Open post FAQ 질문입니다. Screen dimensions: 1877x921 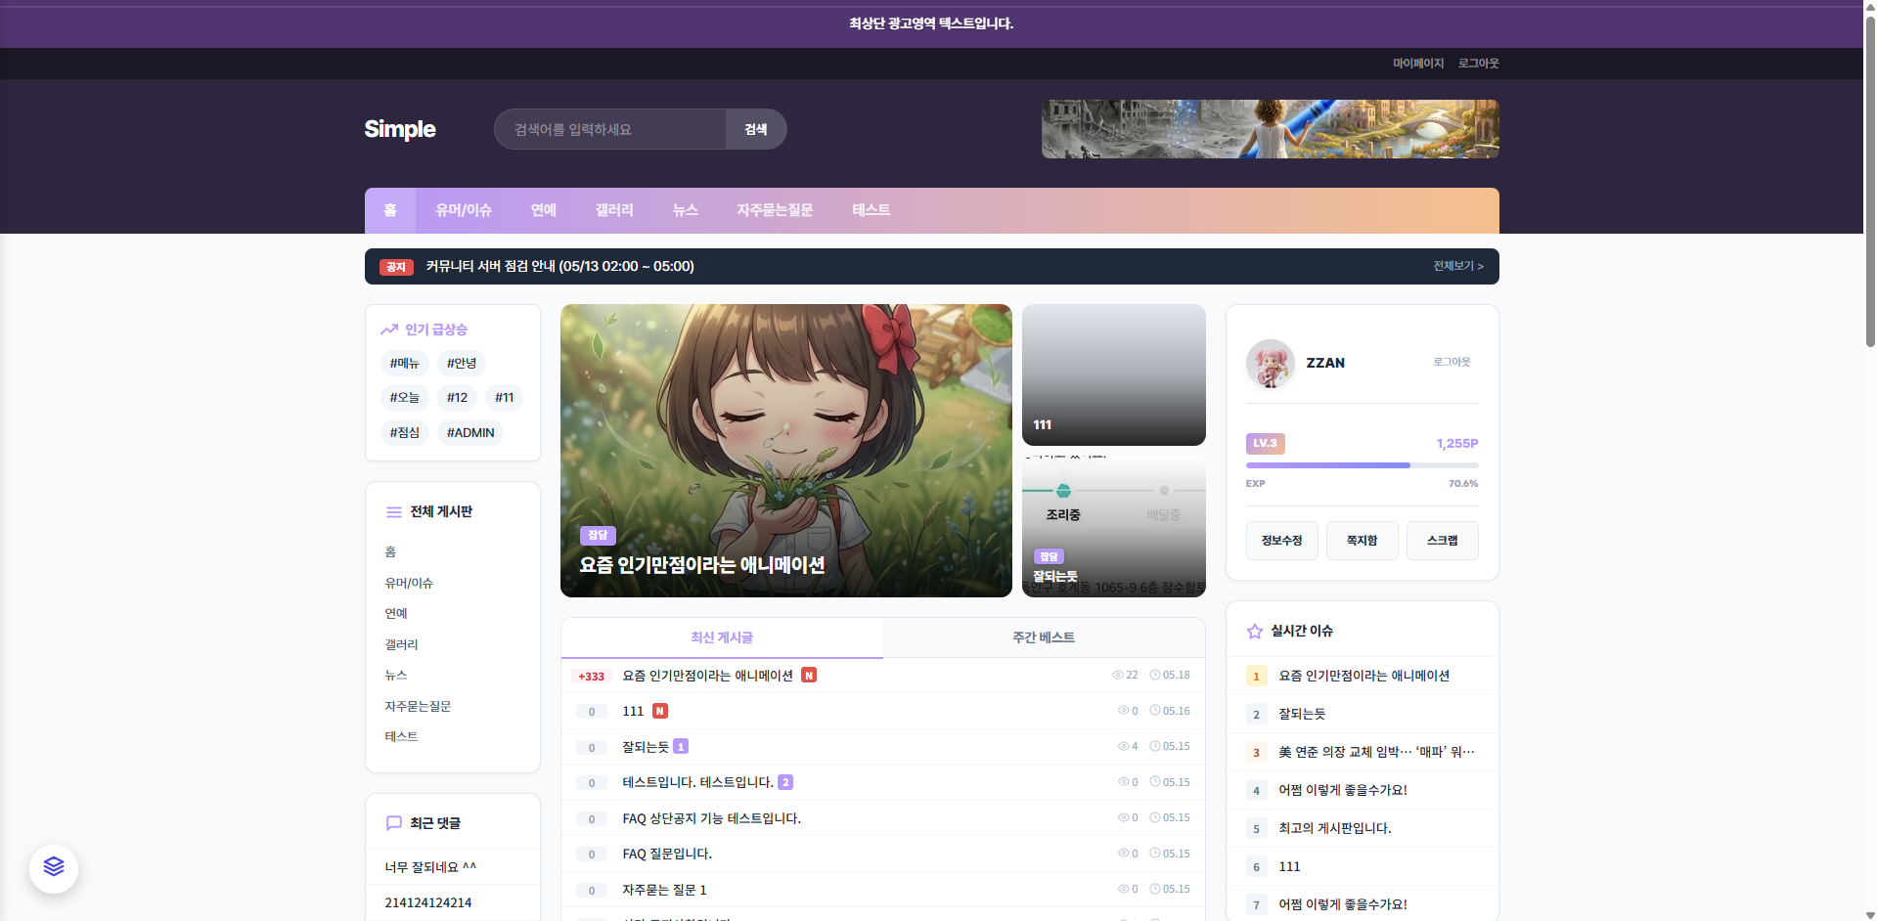pyautogui.click(x=667, y=855)
